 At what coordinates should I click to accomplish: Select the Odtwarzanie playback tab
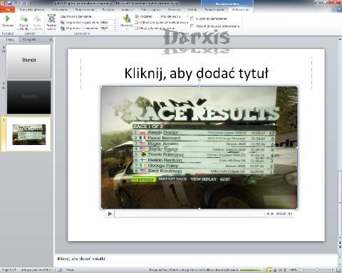(241, 10)
